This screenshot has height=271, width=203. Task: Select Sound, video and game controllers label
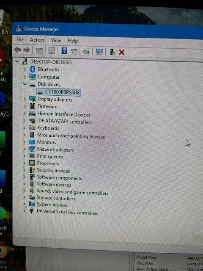pos(72,192)
